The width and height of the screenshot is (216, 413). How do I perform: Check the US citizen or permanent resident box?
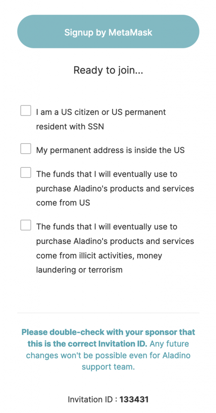(x=26, y=111)
